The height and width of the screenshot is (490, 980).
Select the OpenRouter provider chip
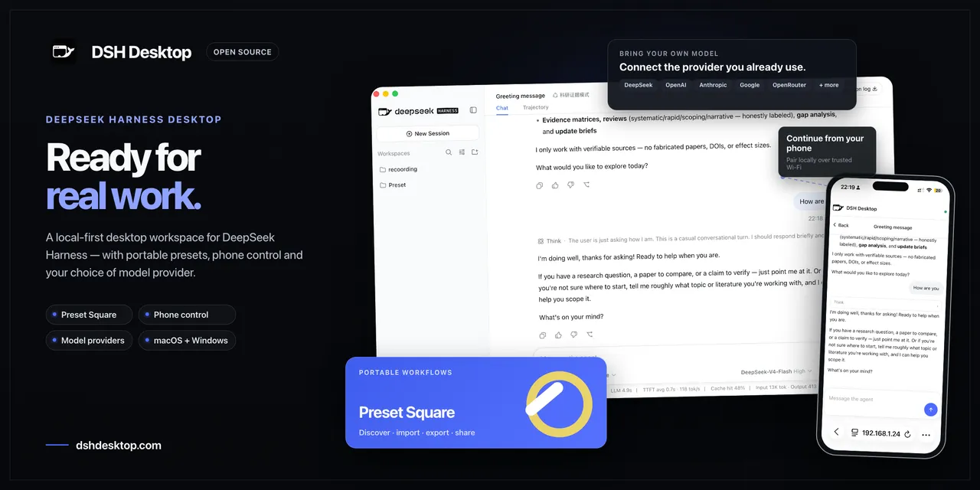[789, 85]
